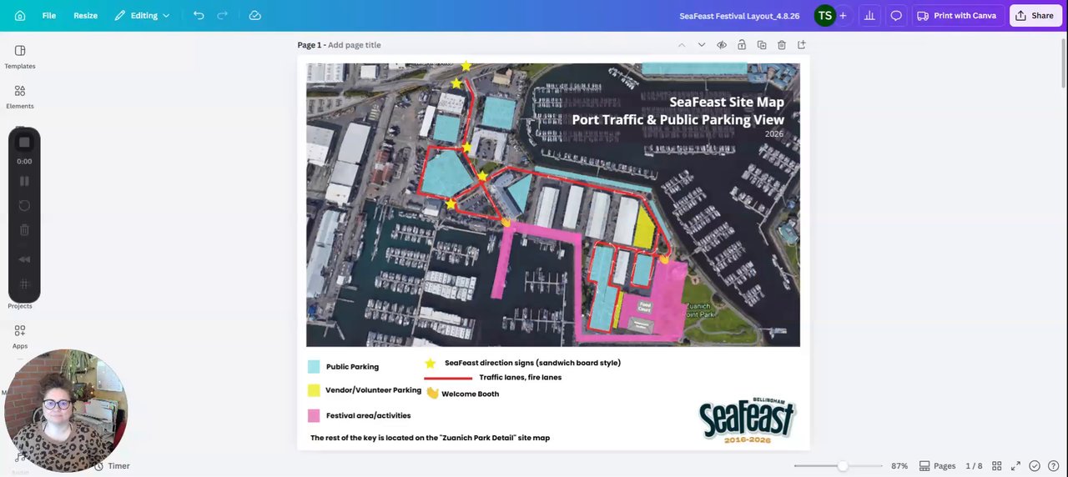Select the yellow star legend icon
The height and width of the screenshot is (477, 1068).
[431, 364]
